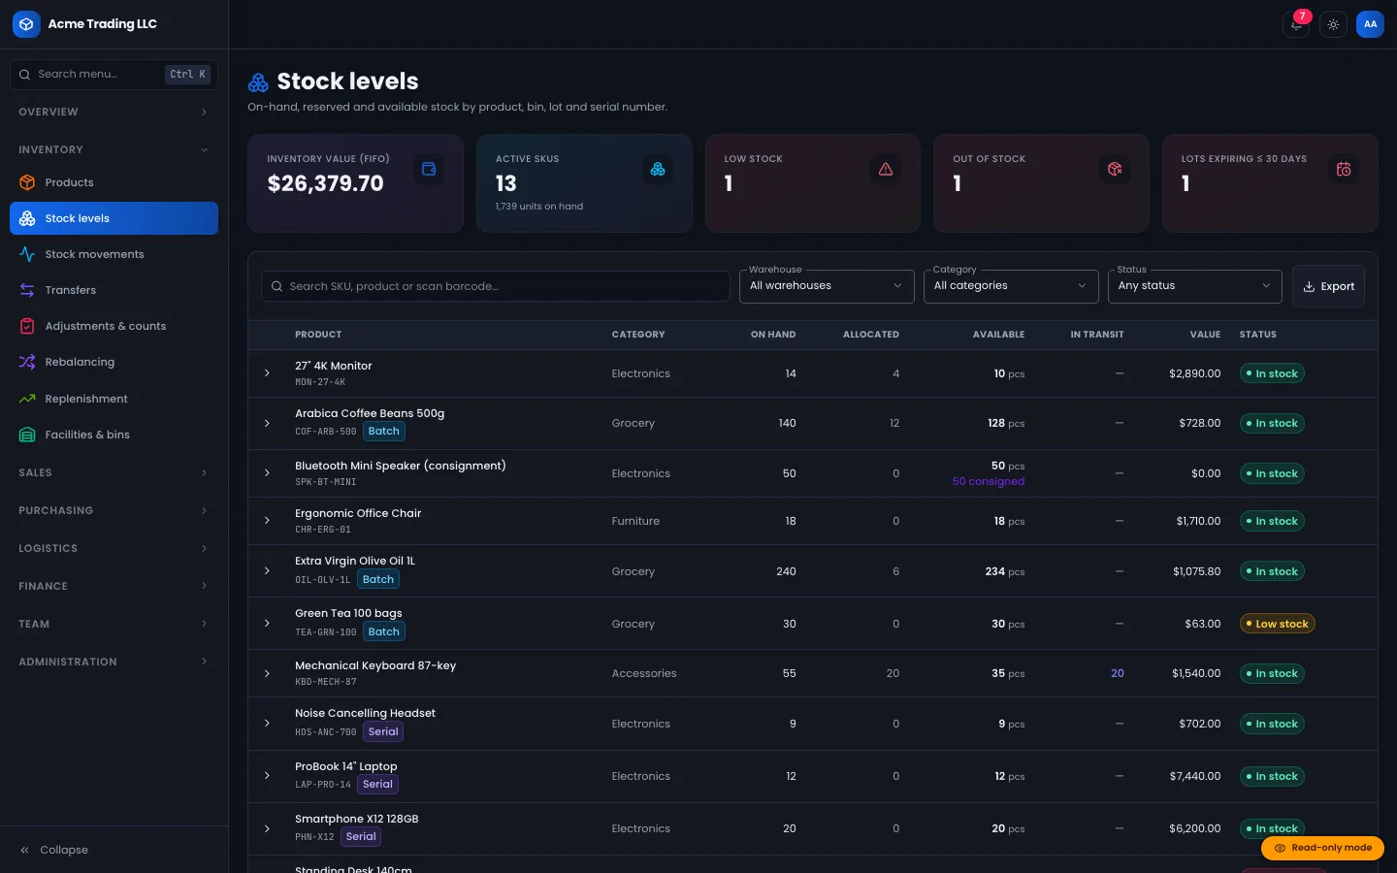The image size is (1397, 873).
Task: Click the Batch tag on Green Tea
Action: [x=384, y=631]
